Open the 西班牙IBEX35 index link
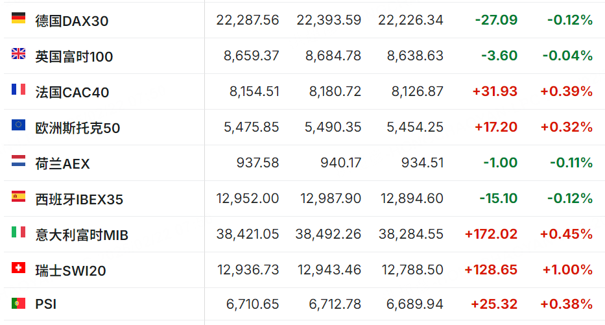Image resolution: width=605 pixels, height=325 pixels. point(79,200)
